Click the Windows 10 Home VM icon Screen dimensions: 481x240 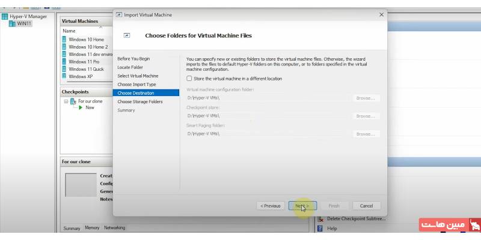(64, 39)
